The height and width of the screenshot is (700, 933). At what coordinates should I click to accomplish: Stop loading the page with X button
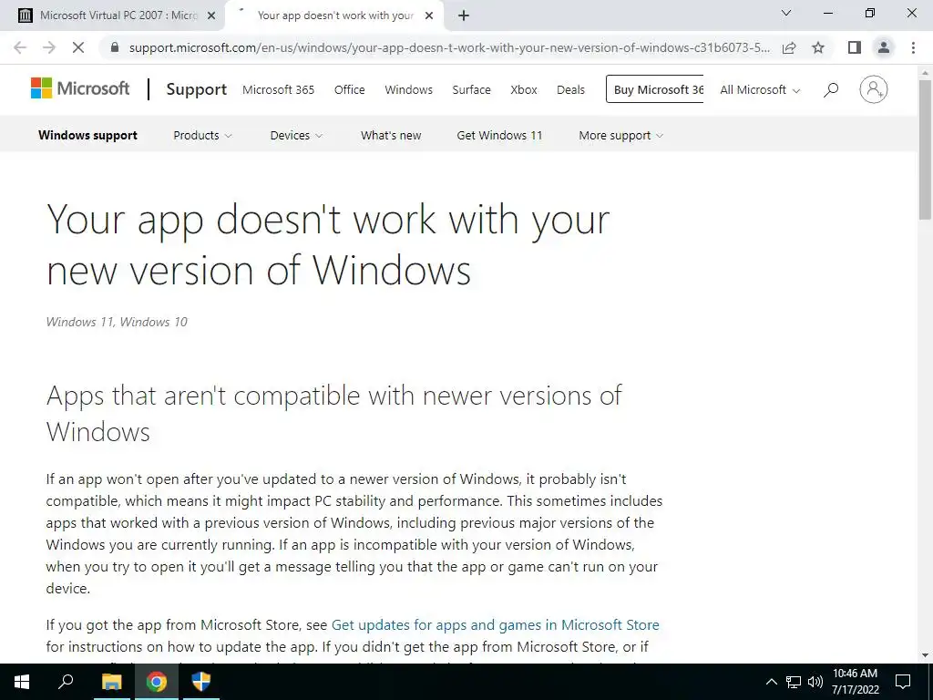(x=78, y=47)
